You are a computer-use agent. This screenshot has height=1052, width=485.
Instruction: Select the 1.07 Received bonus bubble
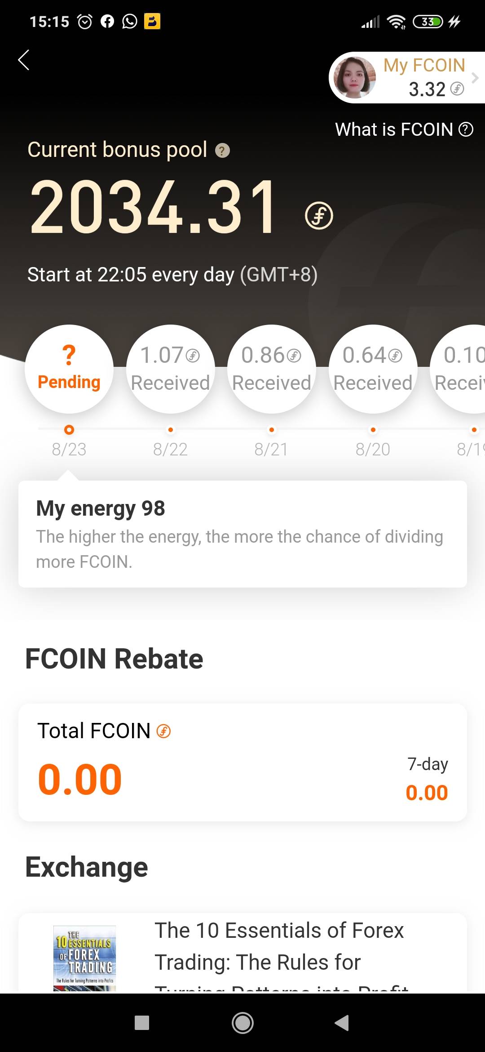[x=170, y=369]
